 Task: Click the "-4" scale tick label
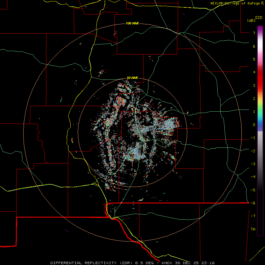[x=253, y=177]
